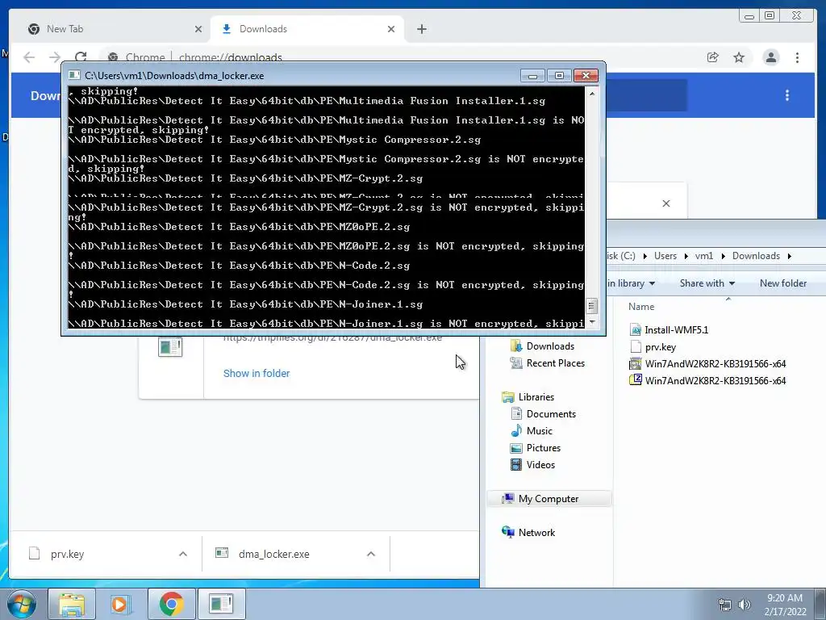Switch to the New Tab browser tab

[x=113, y=29]
